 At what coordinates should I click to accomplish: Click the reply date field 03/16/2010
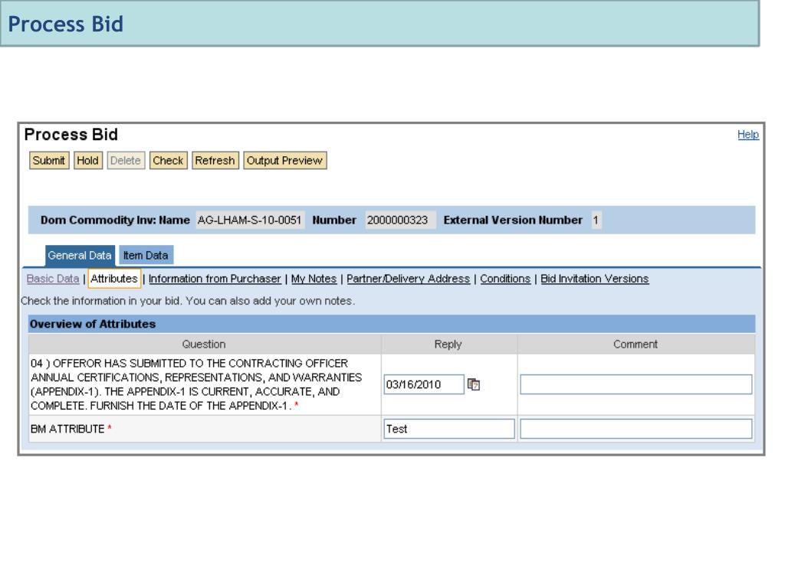pos(424,384)
